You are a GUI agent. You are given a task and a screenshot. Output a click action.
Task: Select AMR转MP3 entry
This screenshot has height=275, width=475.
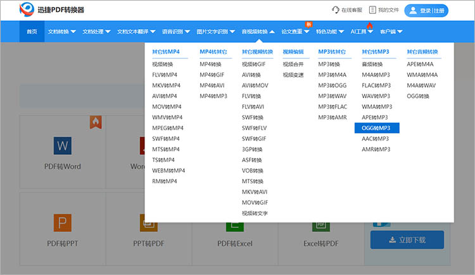tap(376, 149)
